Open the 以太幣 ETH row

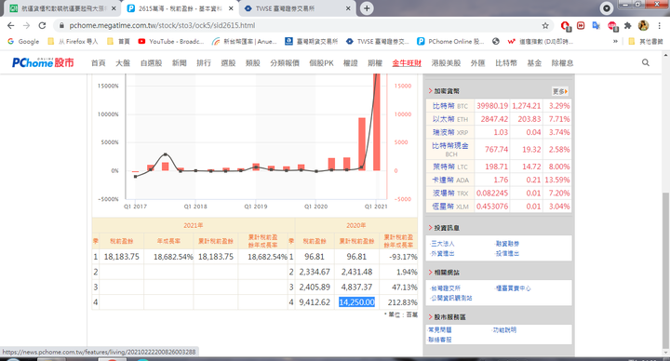498,119
